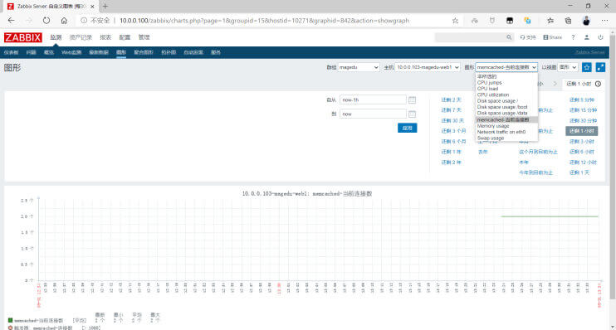This screenshot has height=330, width=616.
Task: Go back using browser back arrow
Action: click(11, 21)
